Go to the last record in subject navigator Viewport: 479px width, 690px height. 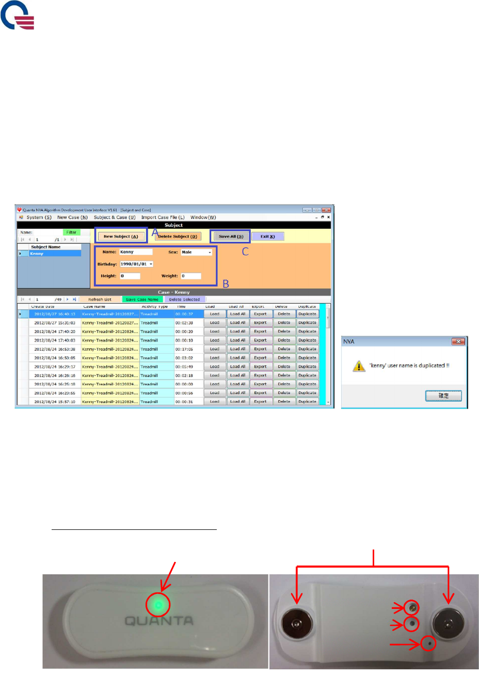pyautogui.click(x=72, y=240)
